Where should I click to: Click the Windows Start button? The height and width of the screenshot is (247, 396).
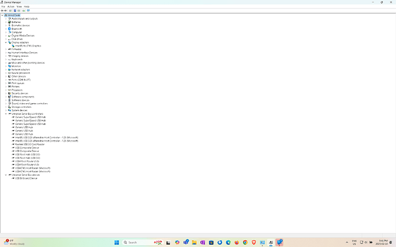tap(118, 242)
